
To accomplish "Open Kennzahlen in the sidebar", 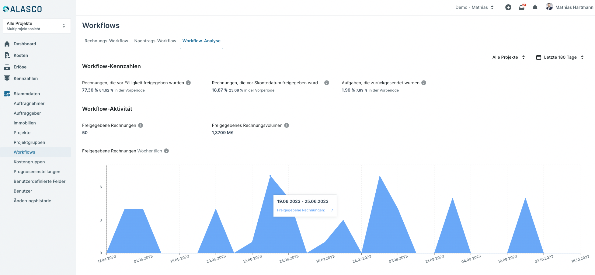I will coord(26,78).
